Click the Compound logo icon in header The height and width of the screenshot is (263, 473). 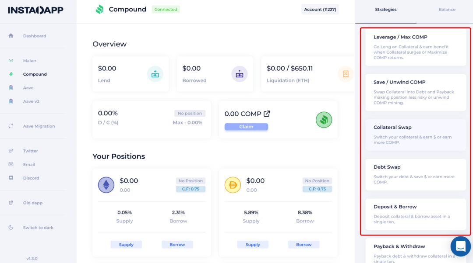coord(99,10)
